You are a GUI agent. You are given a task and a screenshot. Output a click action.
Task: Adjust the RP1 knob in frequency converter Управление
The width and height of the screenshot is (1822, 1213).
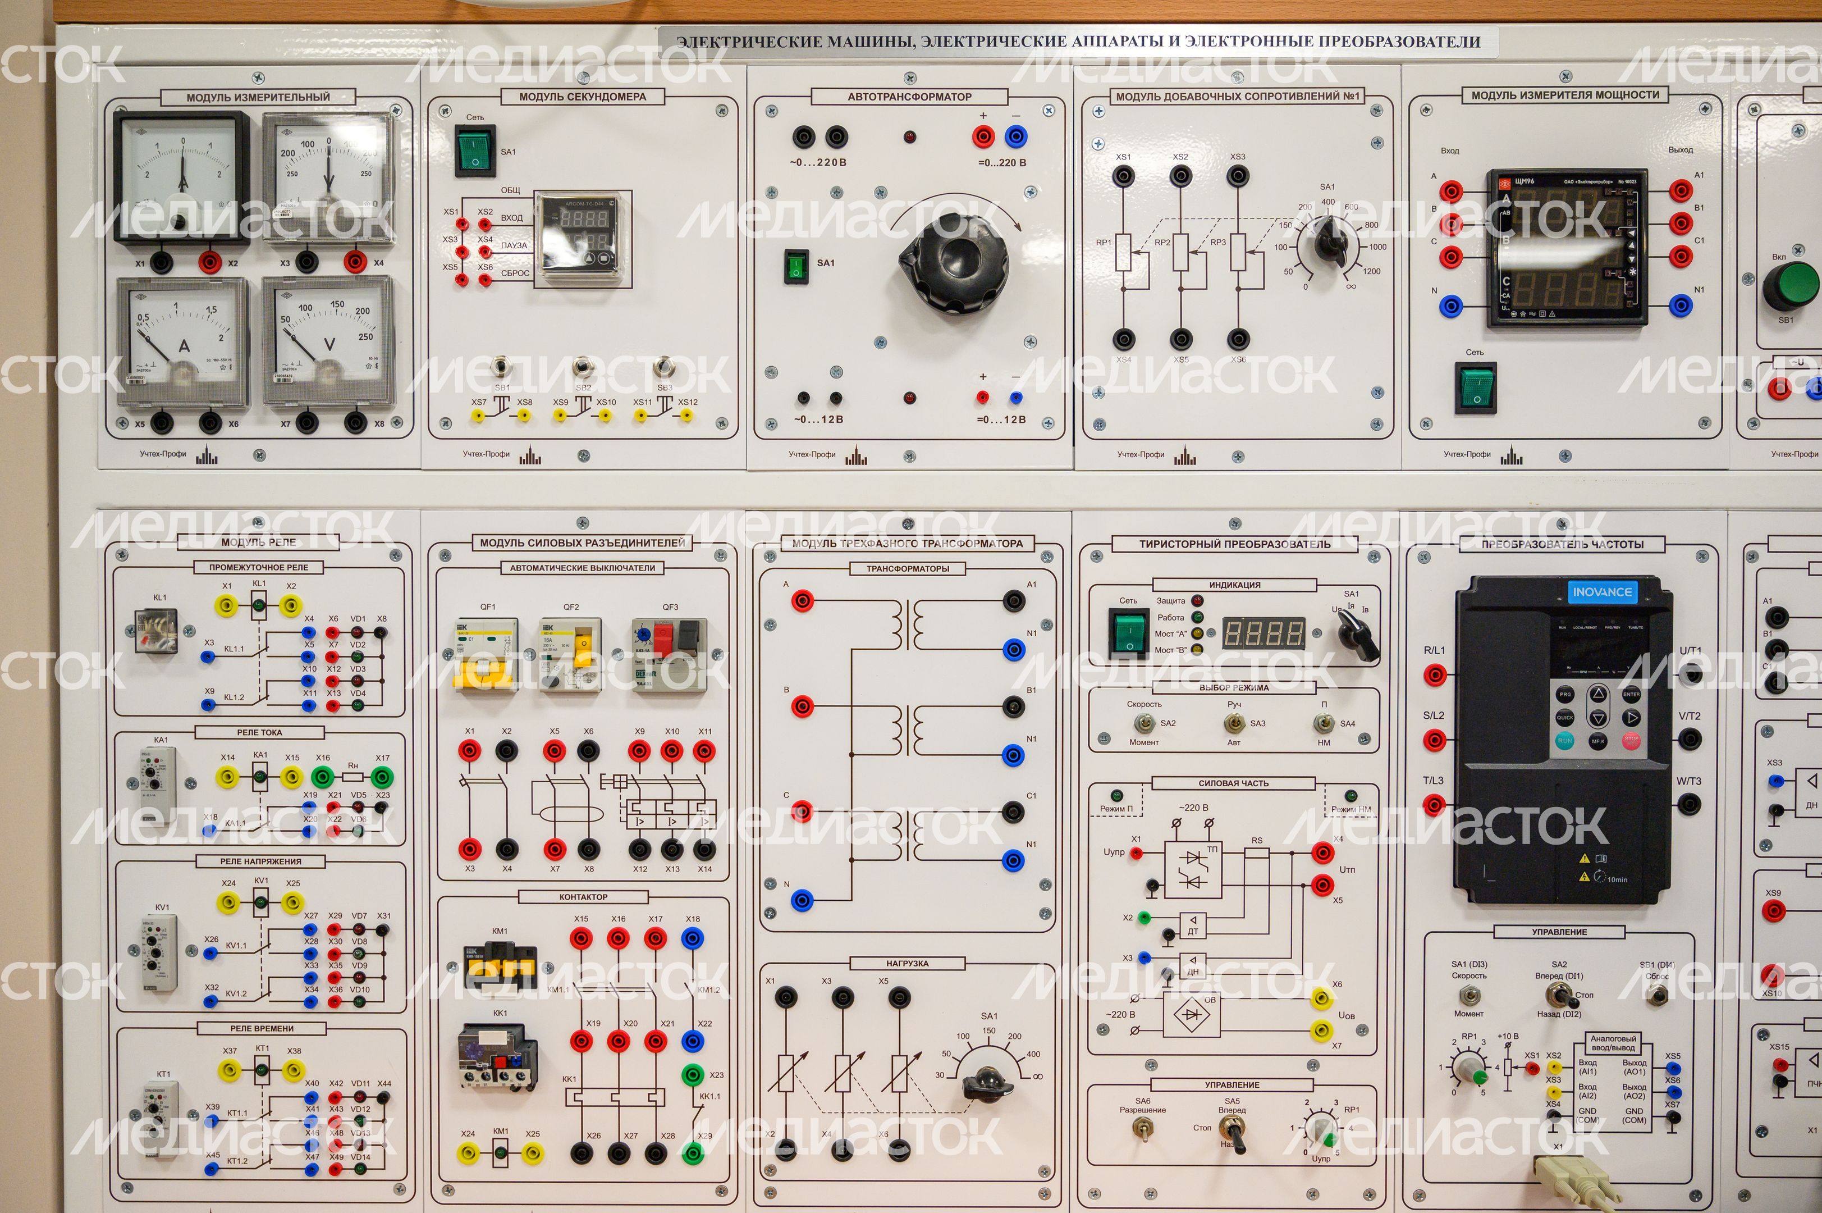[x=1469, y=1069]
